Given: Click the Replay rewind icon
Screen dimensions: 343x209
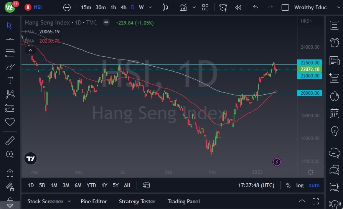Looking at the screenshot, I should click(238, 7).
